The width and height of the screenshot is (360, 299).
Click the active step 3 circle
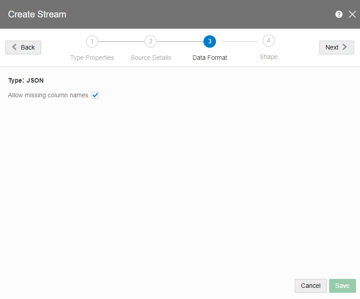209,42
